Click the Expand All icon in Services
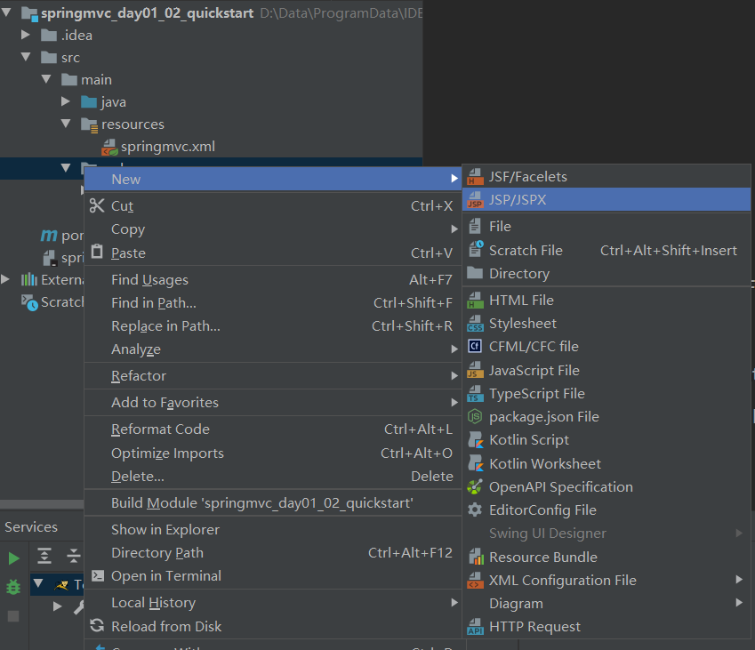This screenshot has width=755, height=650. point(44,556)
